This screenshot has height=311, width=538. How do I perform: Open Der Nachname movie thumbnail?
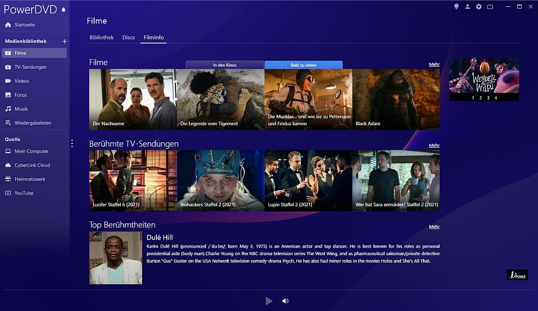click(133, 99)
